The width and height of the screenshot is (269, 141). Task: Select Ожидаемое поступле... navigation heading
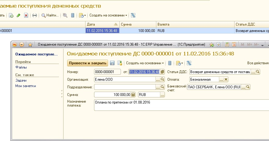(x=37, y=54)
